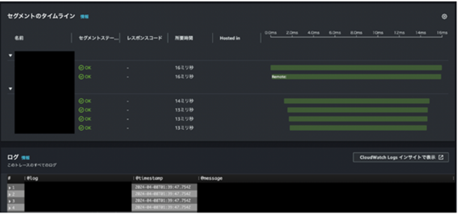Click the このトレースのすべてのログ description text
458x214 pixels.
pos(32,165)
